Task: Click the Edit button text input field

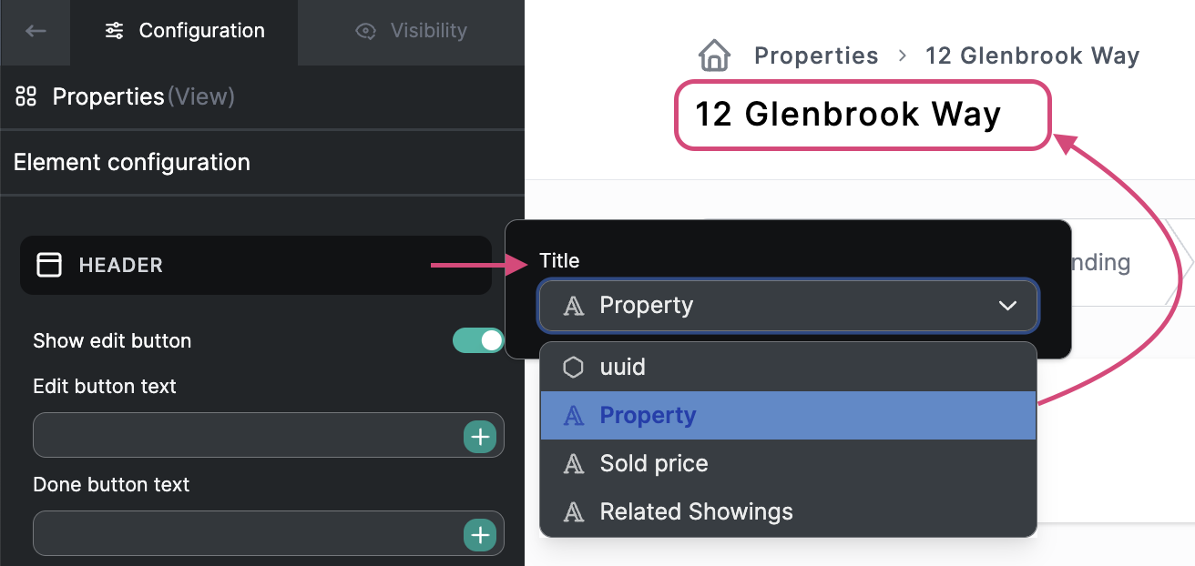Action: [246, 437]
